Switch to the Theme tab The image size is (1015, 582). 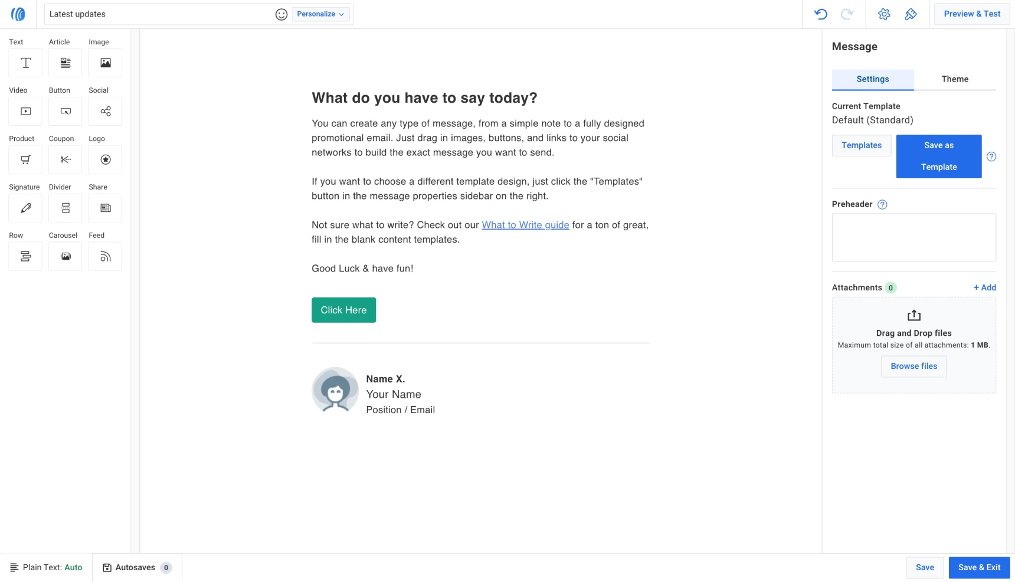coord(955,79)
